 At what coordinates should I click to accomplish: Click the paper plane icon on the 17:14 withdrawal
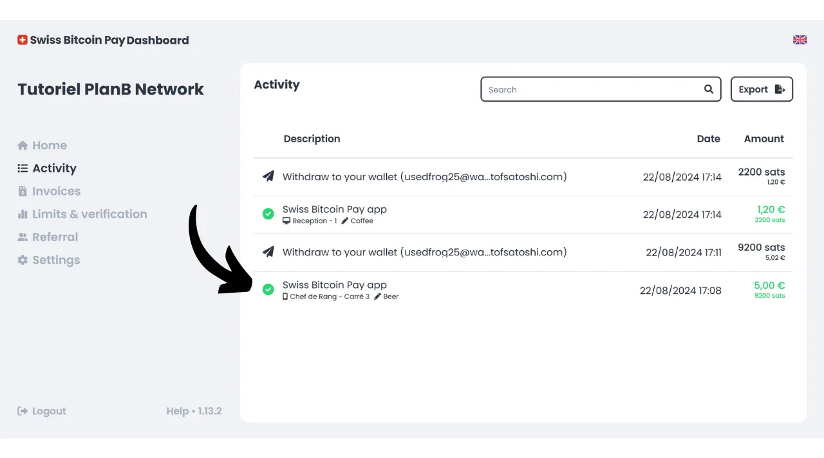coord(268,176)
